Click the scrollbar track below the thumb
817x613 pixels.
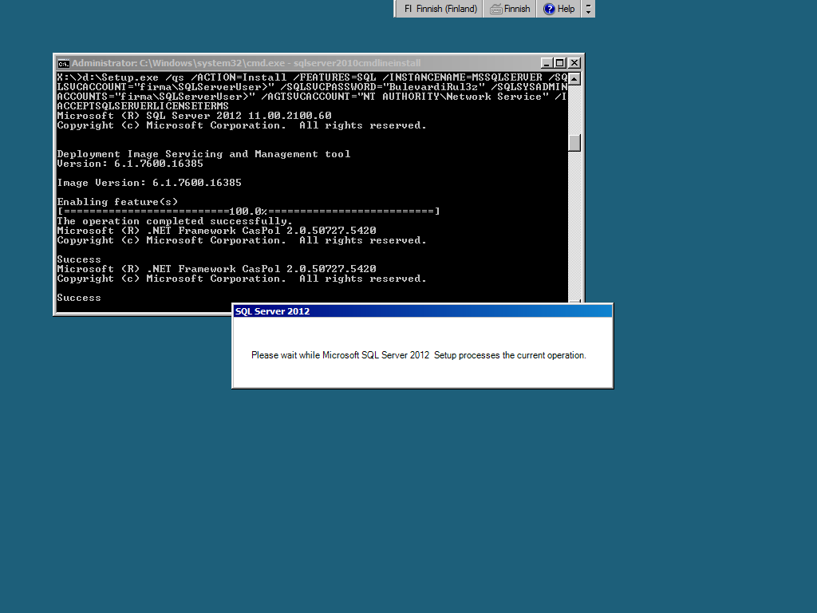(574, 223)
